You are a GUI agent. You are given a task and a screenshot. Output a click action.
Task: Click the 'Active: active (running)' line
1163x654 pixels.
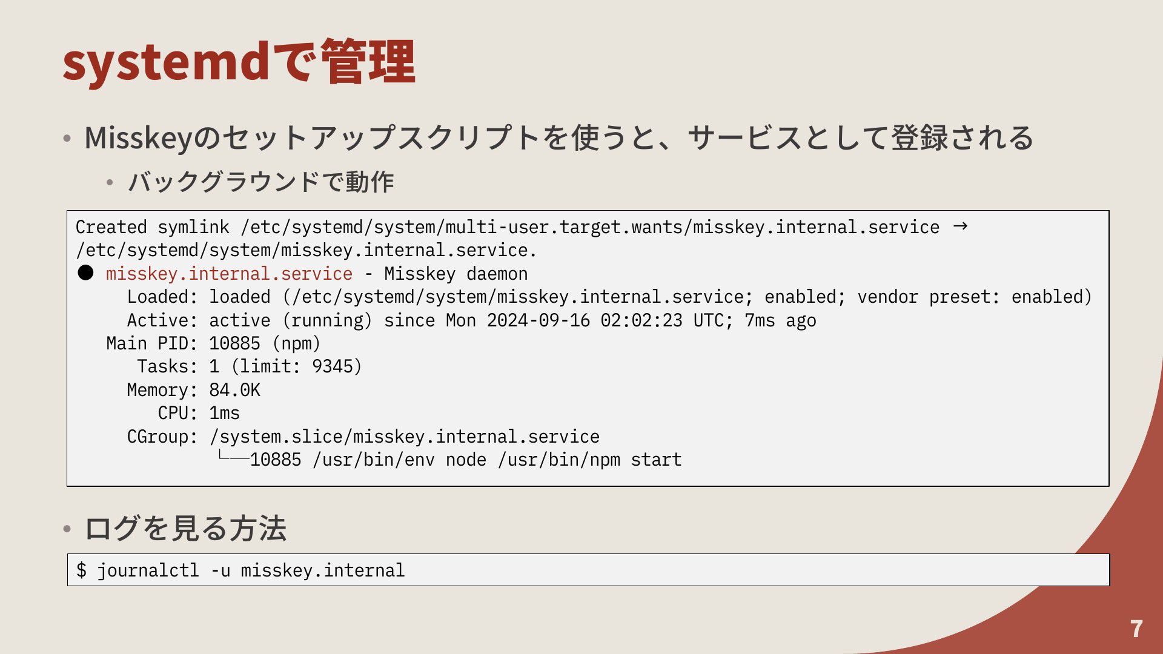click(x=471, y=320)
